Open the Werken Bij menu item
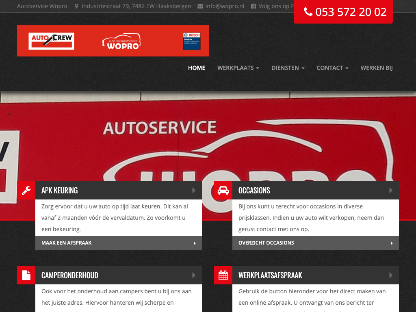This screenshot has width=416, height=312. [x=377, y=68]
